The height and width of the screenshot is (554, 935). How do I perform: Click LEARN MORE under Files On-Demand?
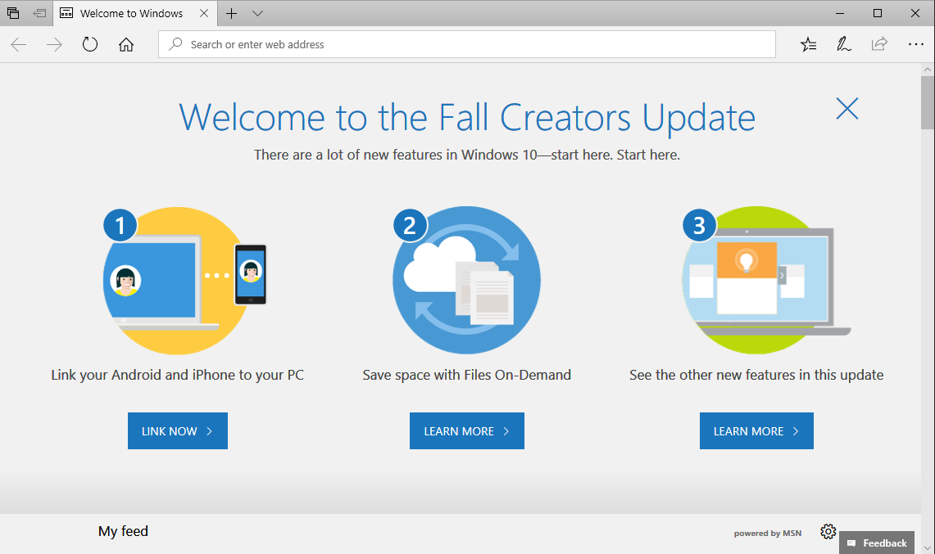pyautogui.click(x=467, y=430)
